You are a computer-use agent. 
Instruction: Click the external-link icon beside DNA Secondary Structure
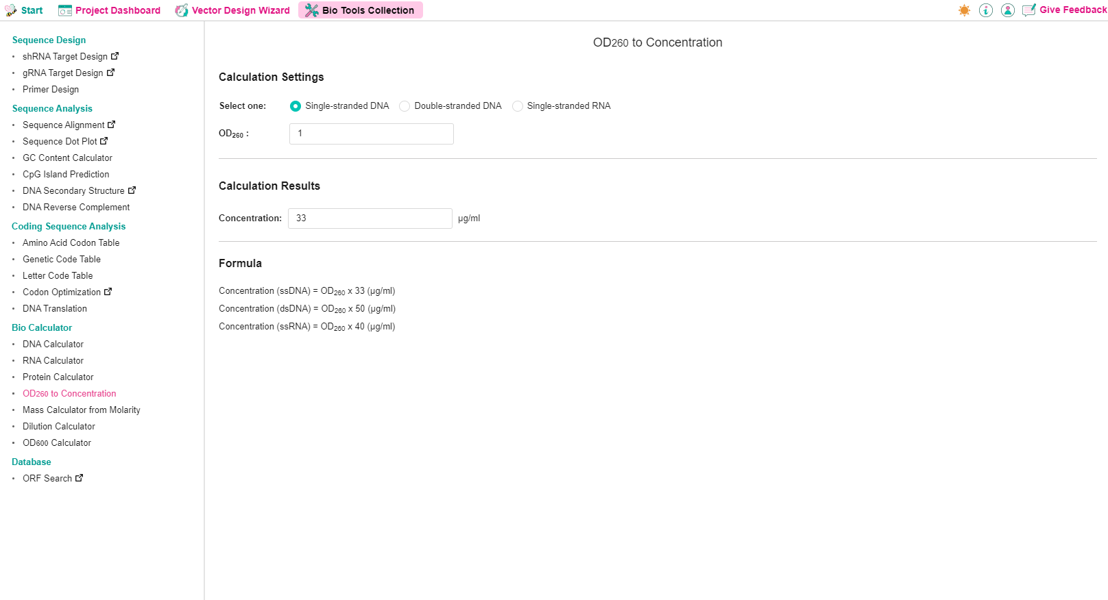click(132, 190)
